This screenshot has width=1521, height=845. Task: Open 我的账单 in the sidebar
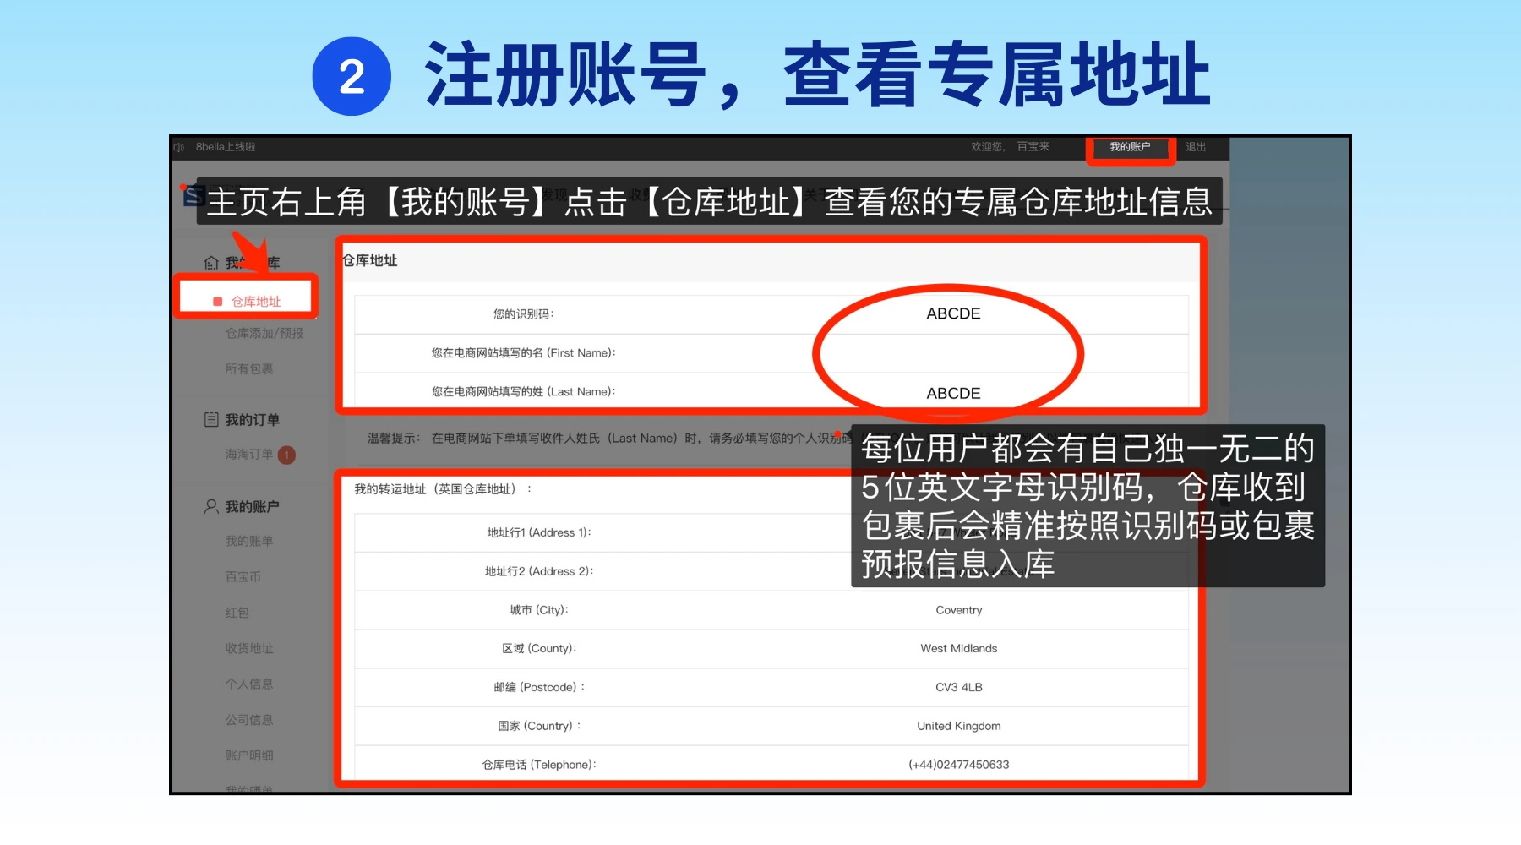pos(249,541)
